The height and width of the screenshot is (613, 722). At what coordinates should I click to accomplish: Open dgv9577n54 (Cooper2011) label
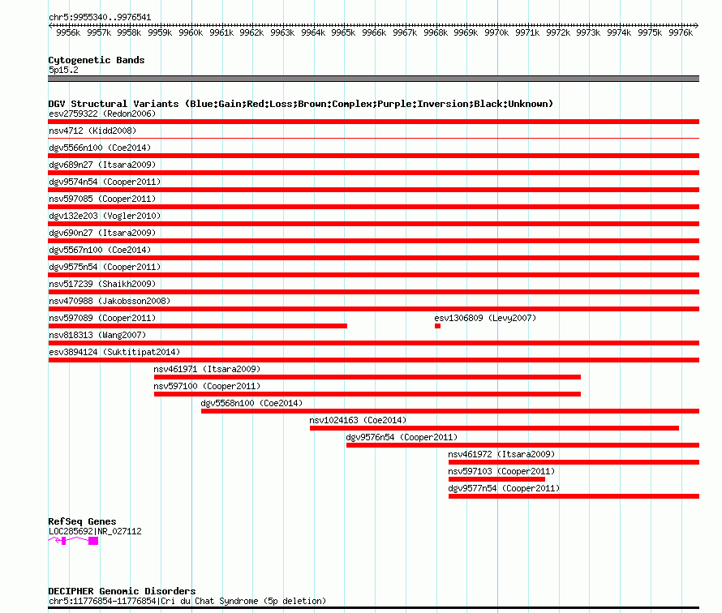[505, 488]
